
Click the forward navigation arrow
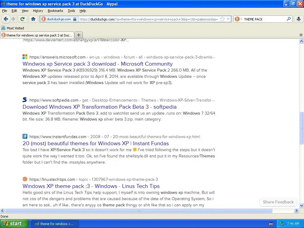pos(13,19)
